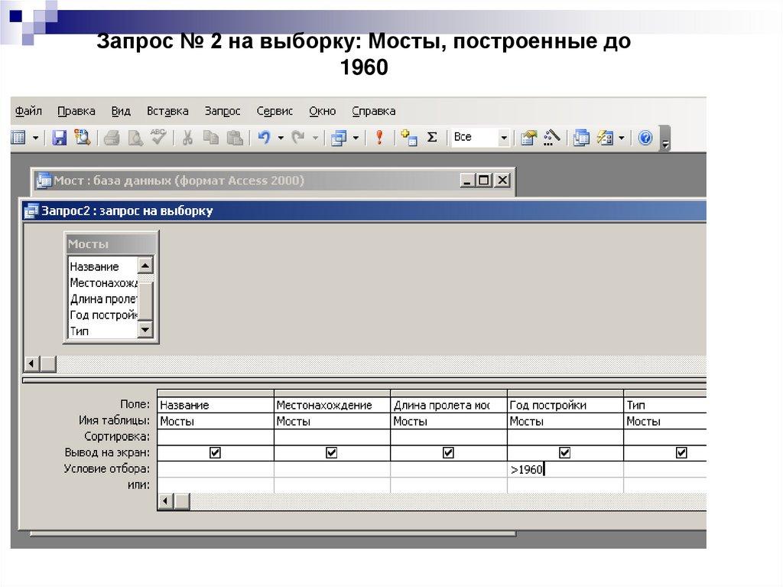Toggle display checkbox for Год постройки column
This screenshot has width=783, height=587.
point(565,453)
